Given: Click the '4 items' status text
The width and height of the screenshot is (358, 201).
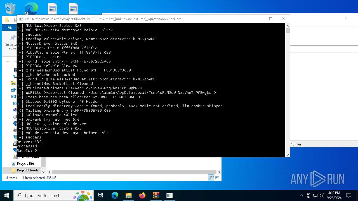Looking at the screenshot, I should (11, 178).
